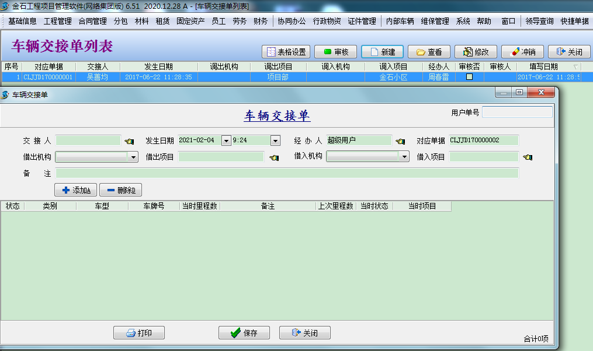Open the time dropdown showing 9:24

275,141
